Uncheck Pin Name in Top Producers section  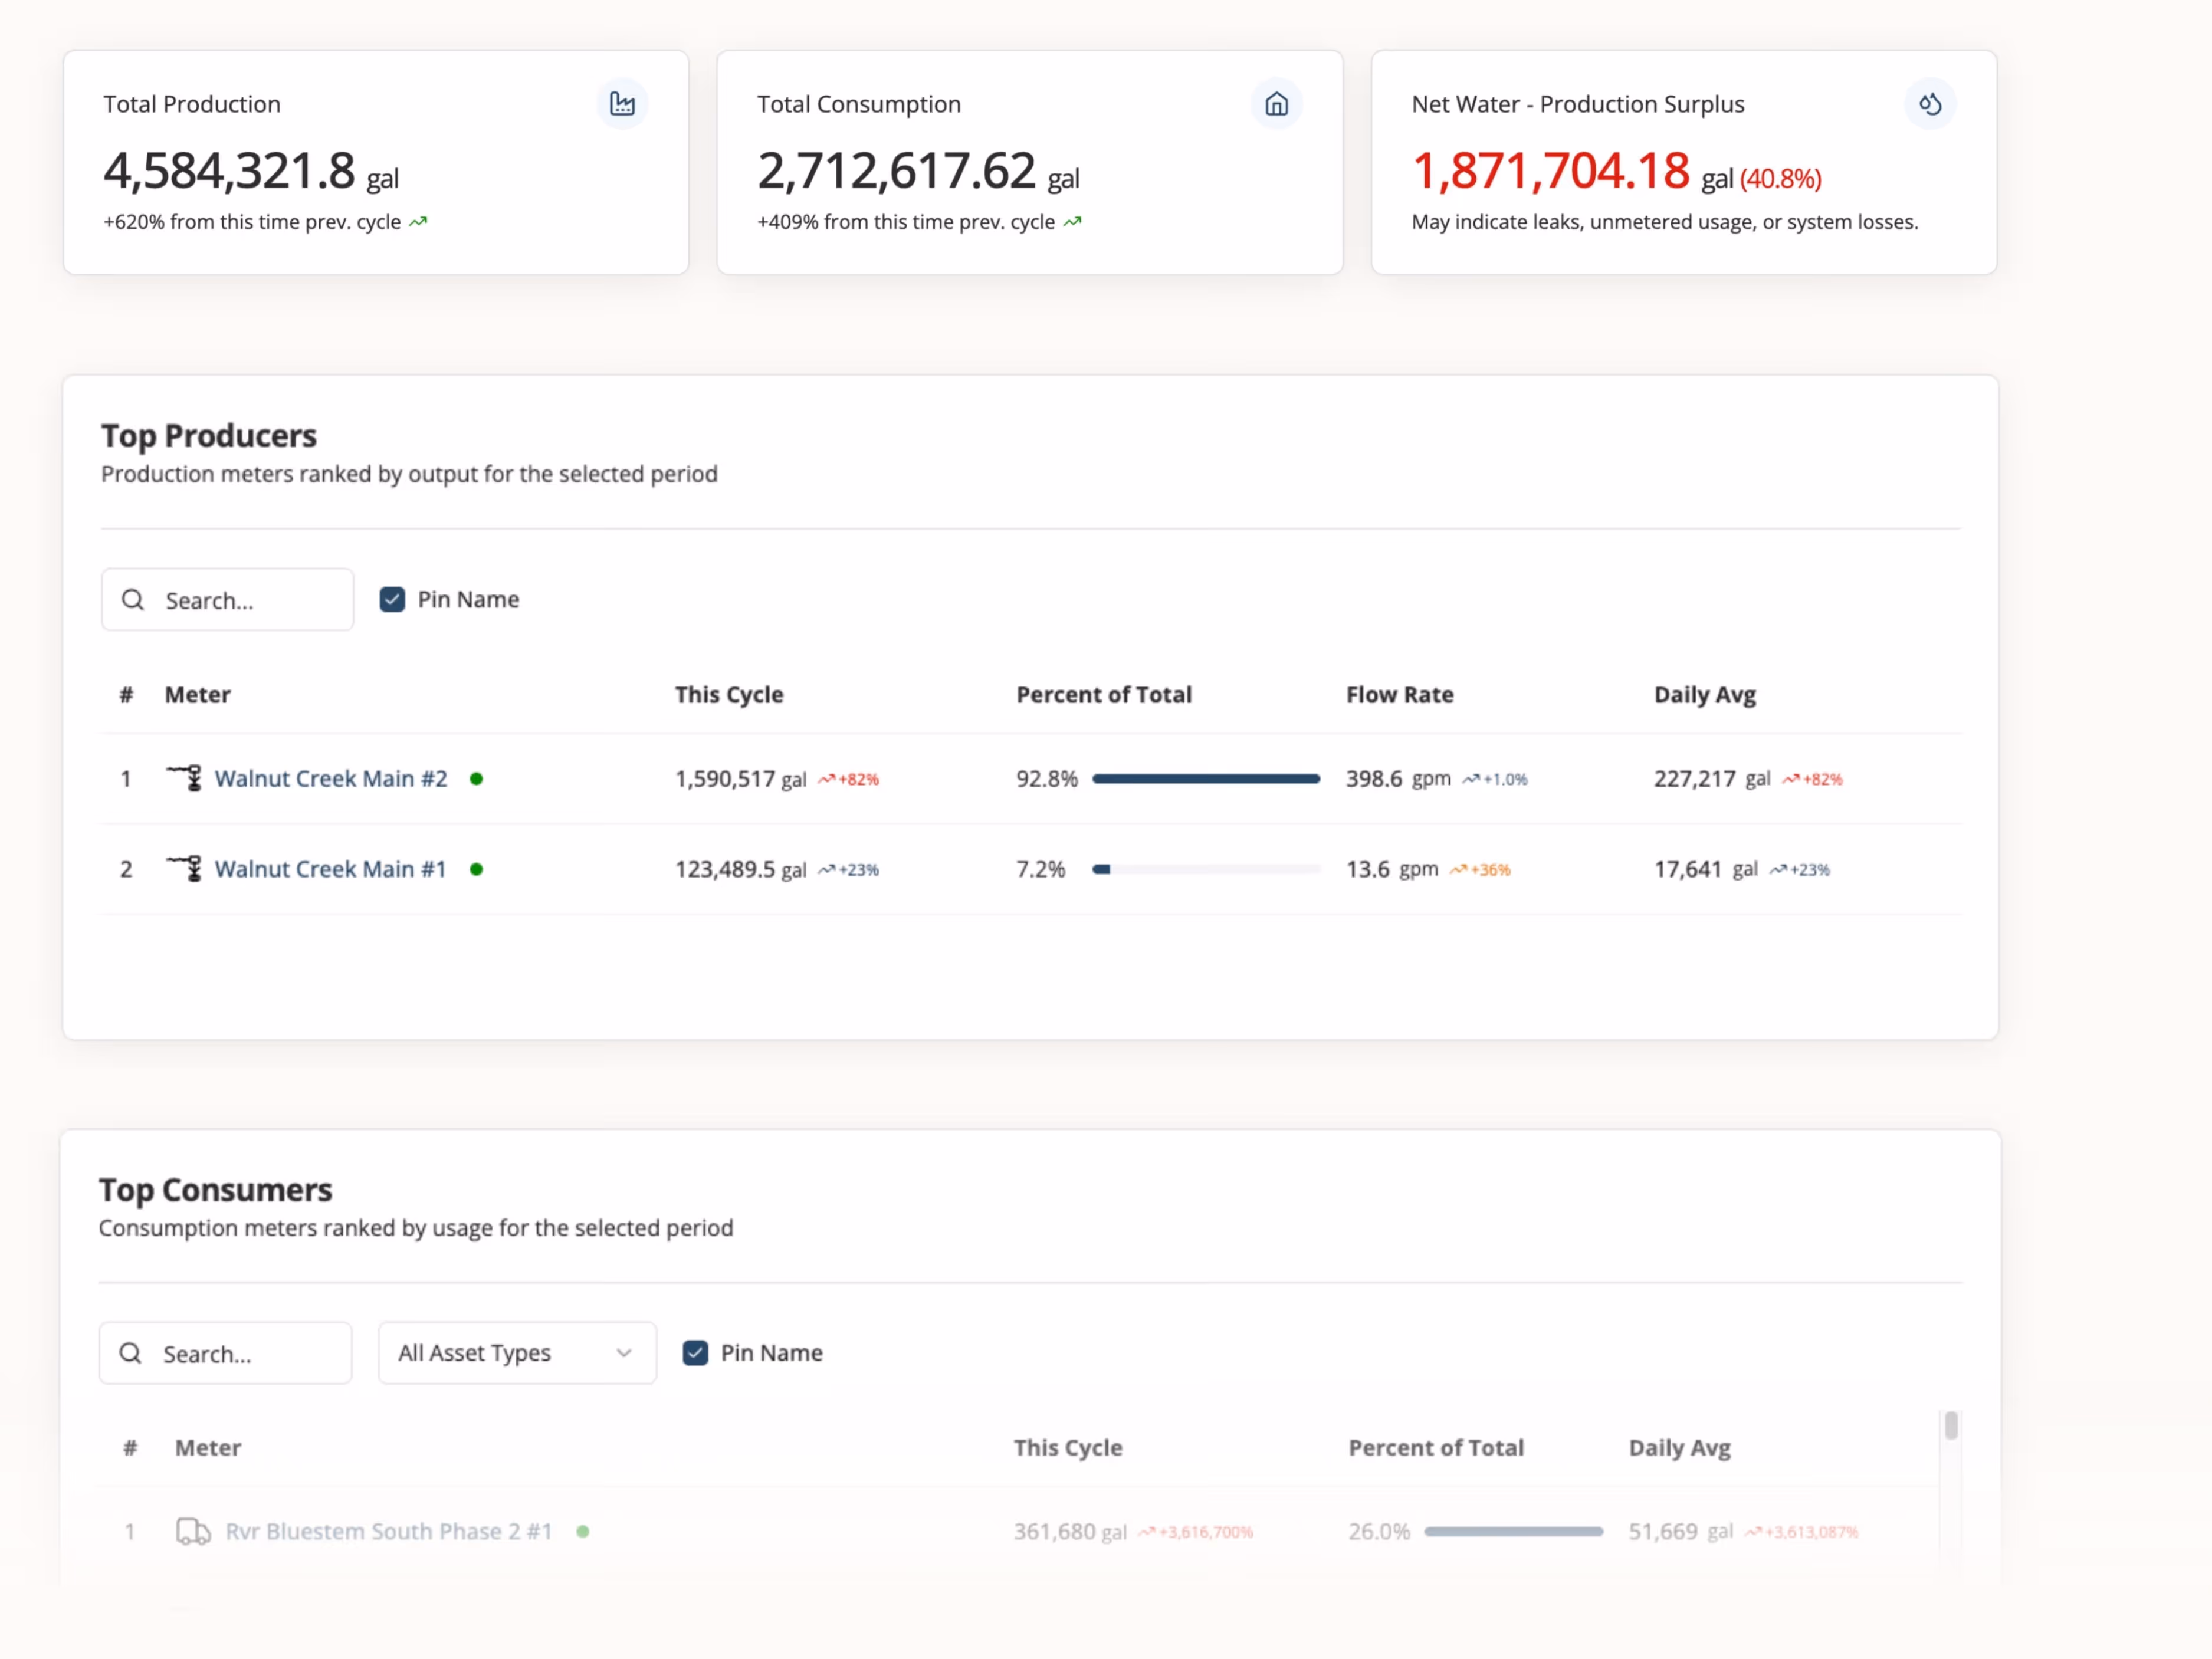tap(392, 598)
